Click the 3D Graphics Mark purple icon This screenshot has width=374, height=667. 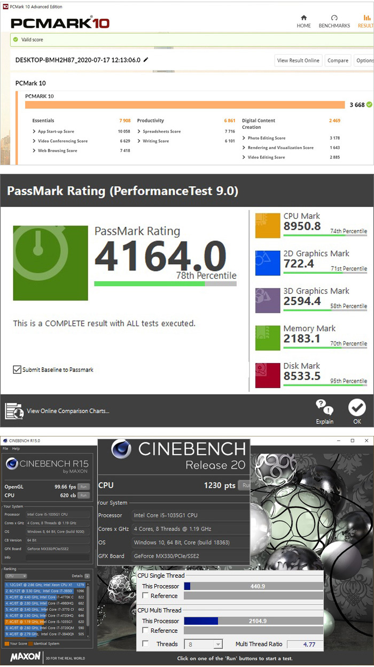click(268, 300)
